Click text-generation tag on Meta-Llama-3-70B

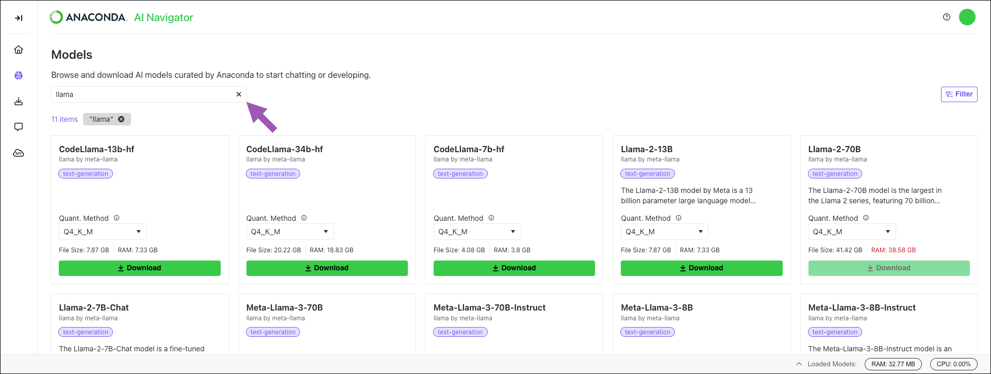(x=273, y=332)
